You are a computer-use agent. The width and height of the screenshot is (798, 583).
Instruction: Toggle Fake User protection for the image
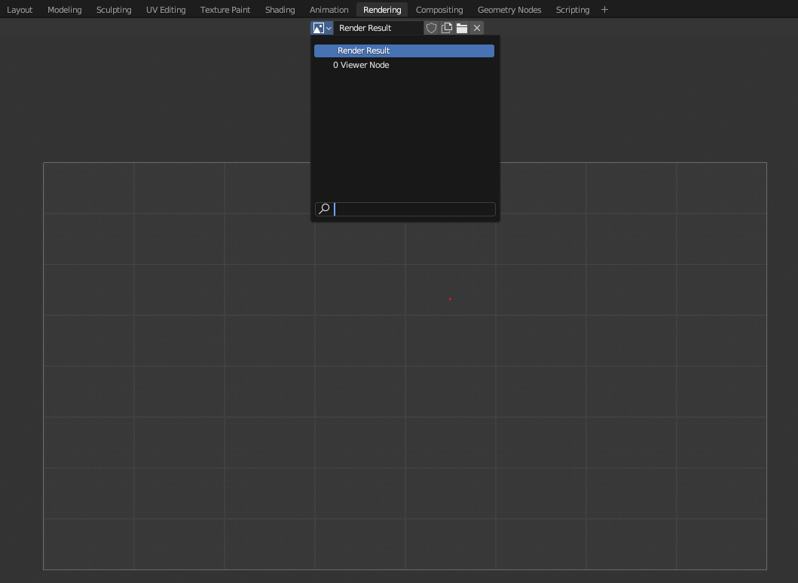(x=431, y=28)
